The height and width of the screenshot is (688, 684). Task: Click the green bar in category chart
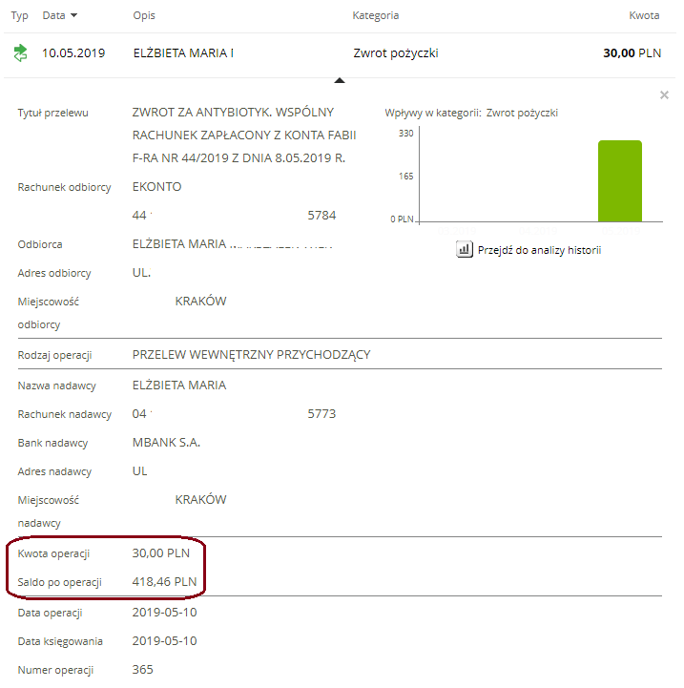click(x=619, y=180)
